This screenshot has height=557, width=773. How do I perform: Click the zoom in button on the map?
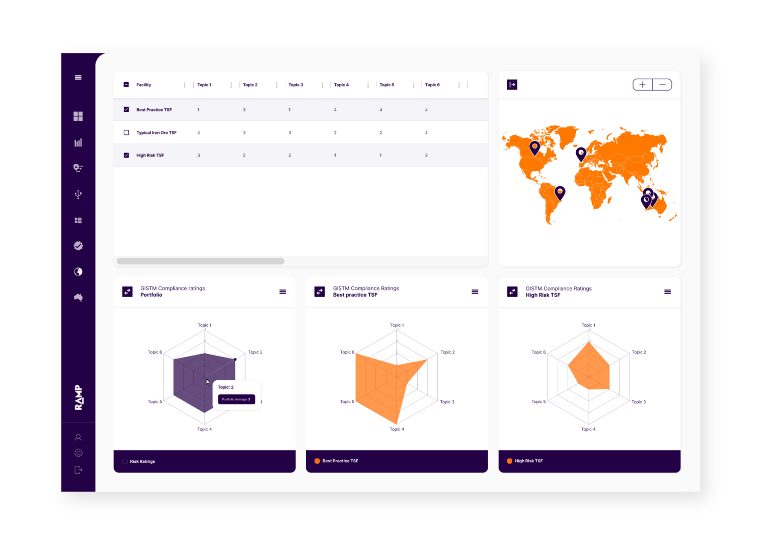(x=642, y=85)
